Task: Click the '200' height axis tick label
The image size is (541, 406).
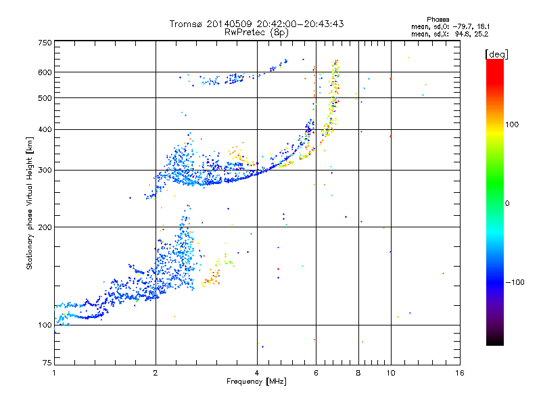Action: pyautogui.click(x=45, y=227)
